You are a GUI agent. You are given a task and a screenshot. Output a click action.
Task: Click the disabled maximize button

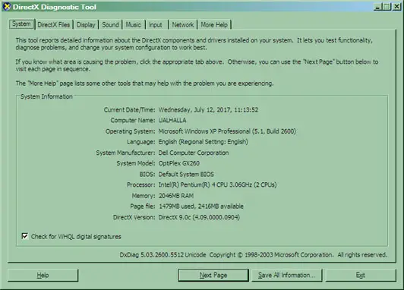(387, 7)
